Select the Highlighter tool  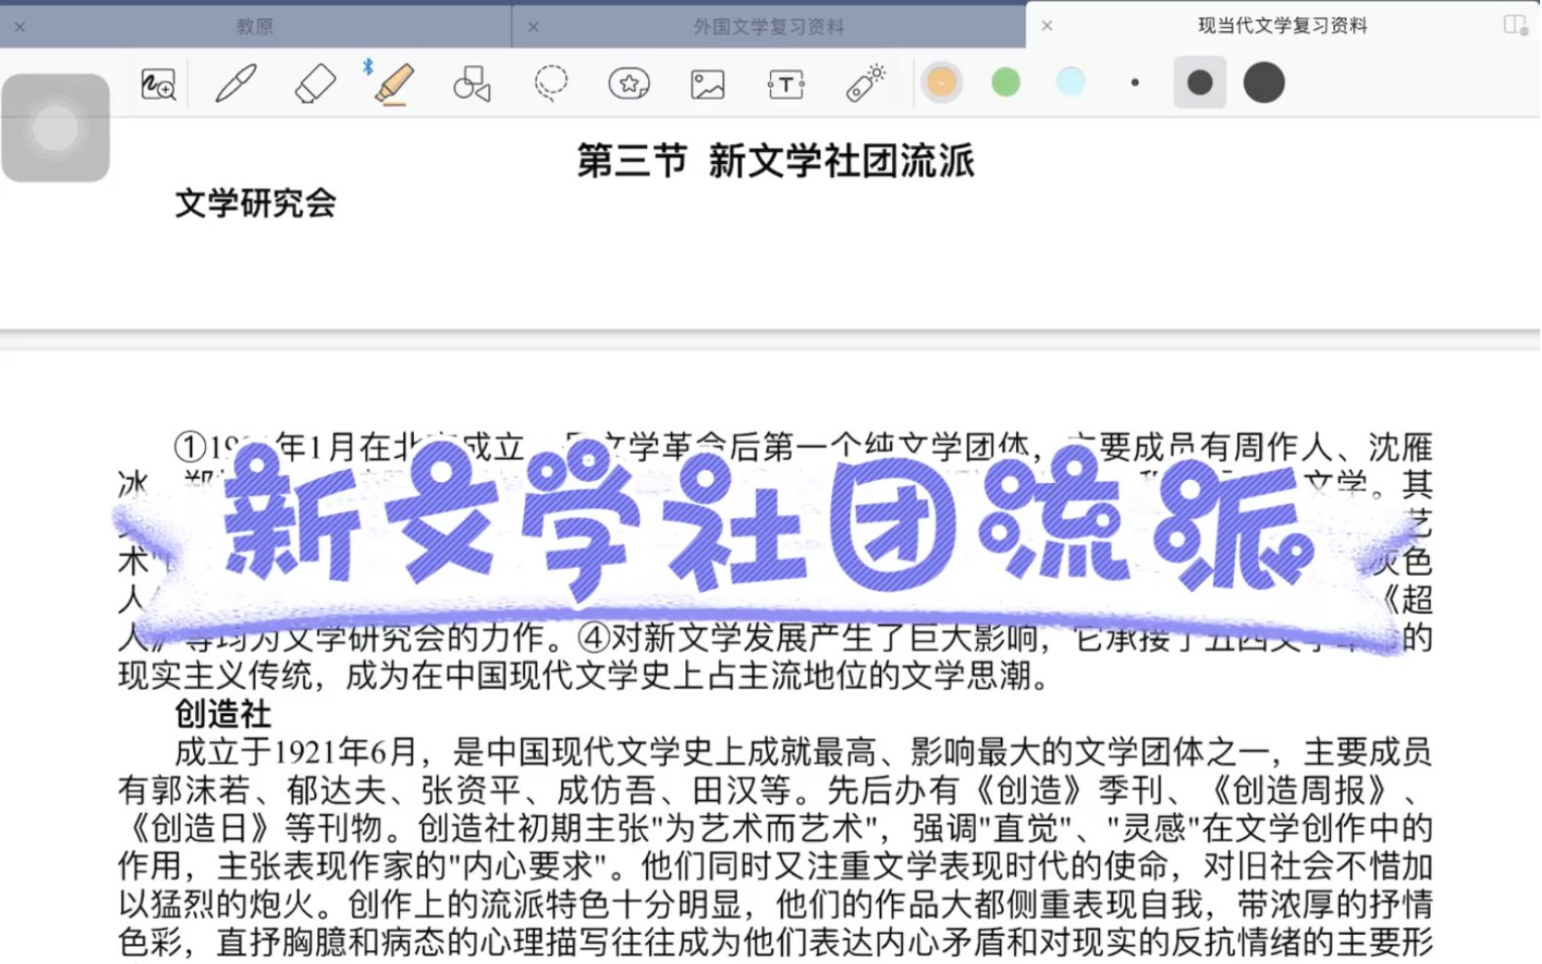pyautogui.click(x=394, y=84)
